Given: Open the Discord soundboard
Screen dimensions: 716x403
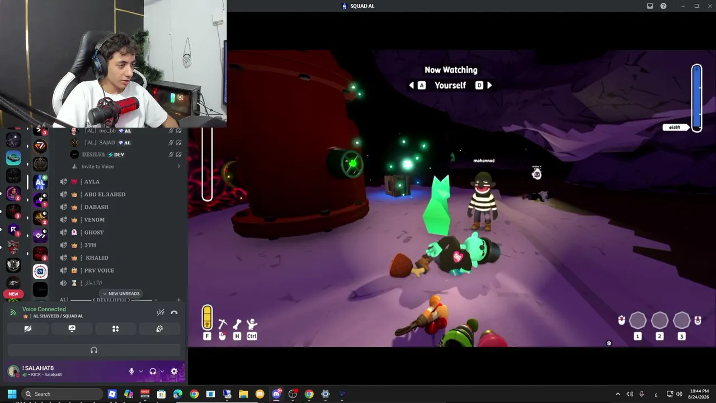Looking at the screenshot, I should click(x=159, y=329).
